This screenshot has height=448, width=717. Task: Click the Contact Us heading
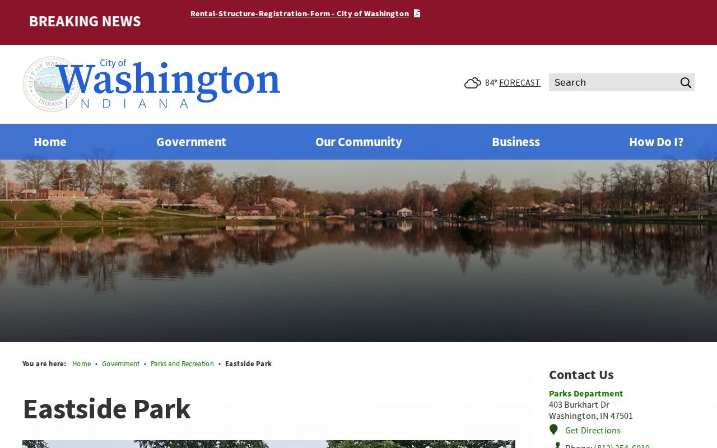click(x=581, y=375)
